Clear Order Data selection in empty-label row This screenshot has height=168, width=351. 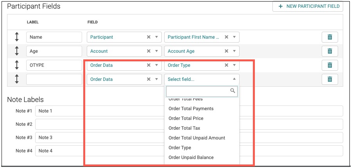pos(149,79)
